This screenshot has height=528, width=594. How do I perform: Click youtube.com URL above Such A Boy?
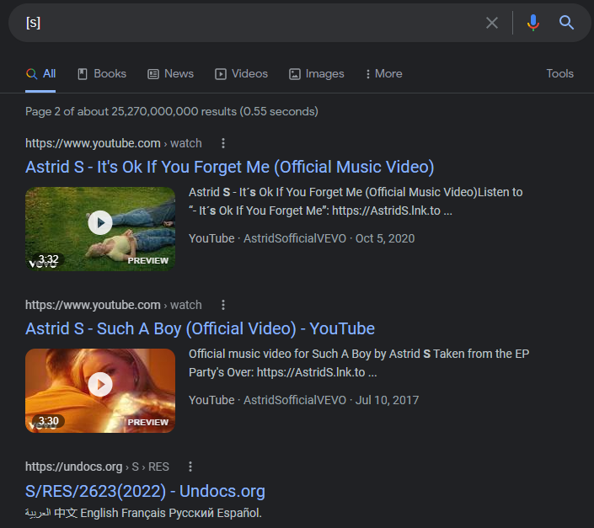pos(113,305)
